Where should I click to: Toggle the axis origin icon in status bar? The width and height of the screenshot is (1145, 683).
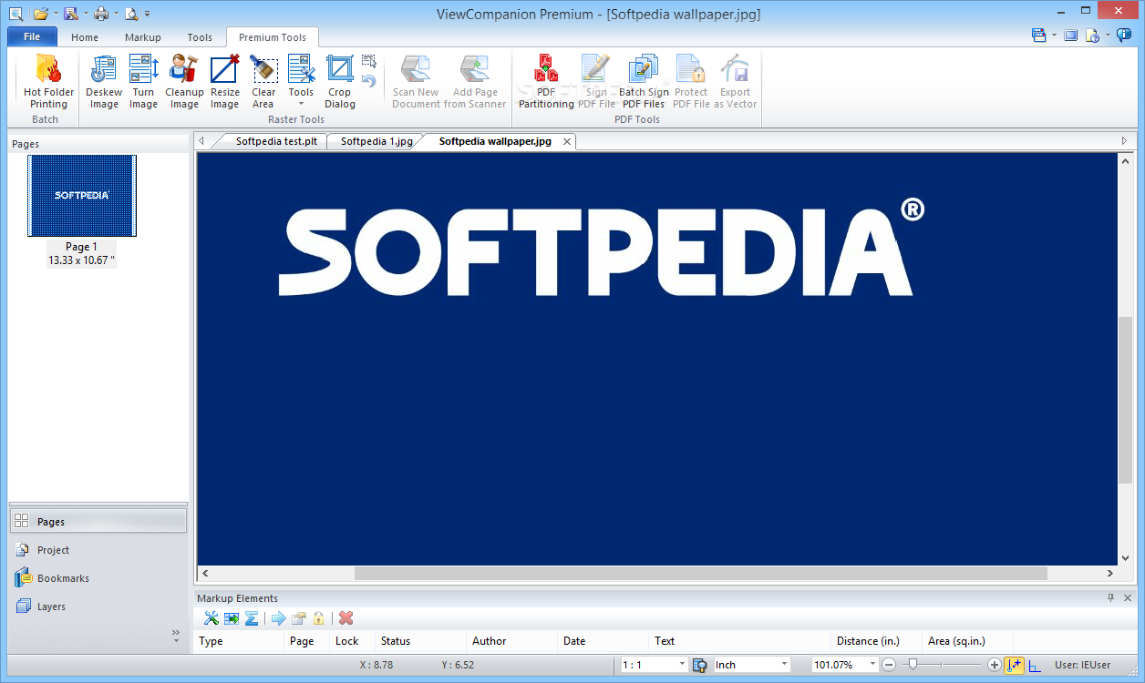point(1036,666)
